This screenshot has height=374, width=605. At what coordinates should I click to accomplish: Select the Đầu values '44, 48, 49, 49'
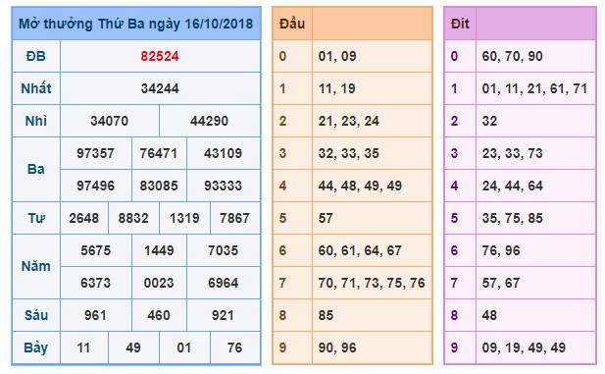[360, 186]
